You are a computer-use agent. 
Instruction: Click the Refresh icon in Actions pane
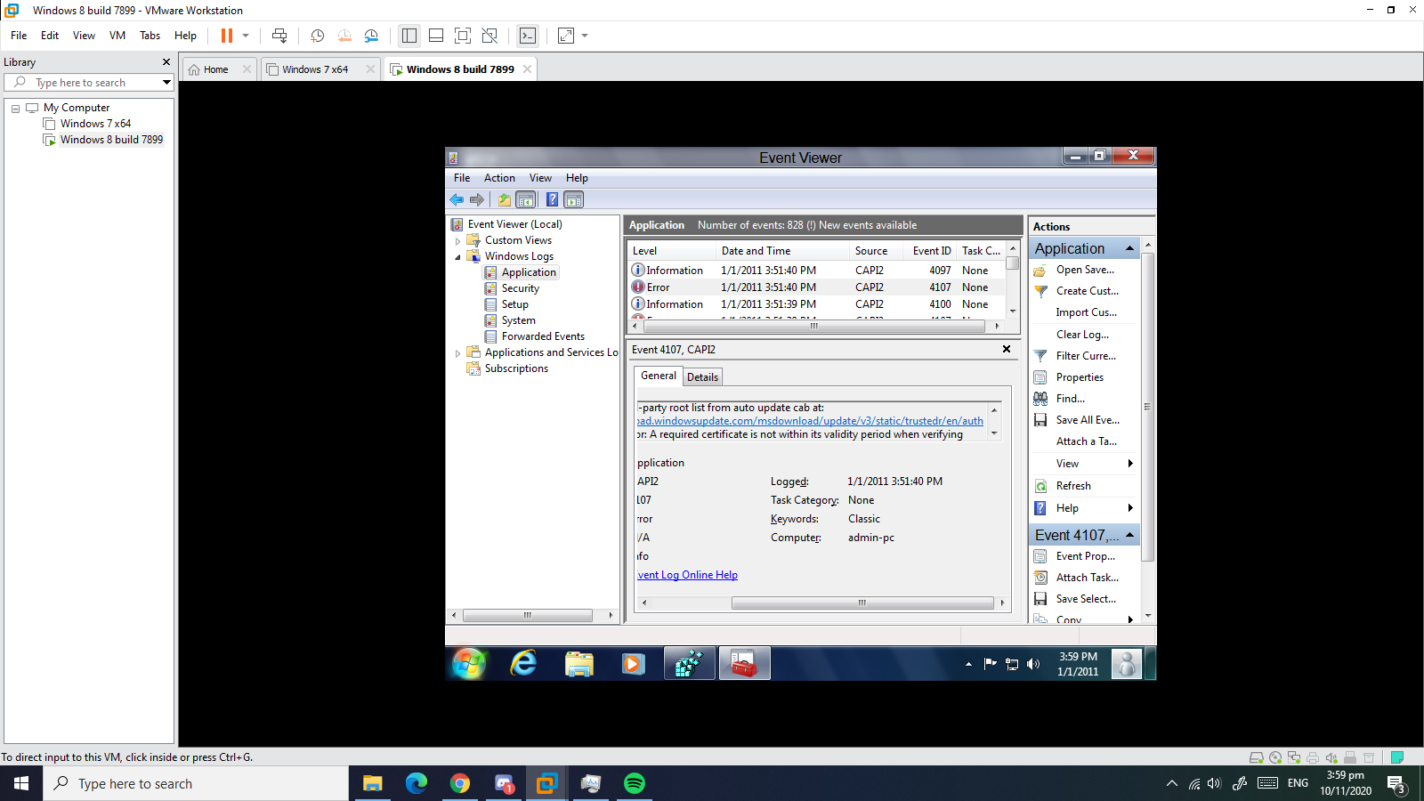click(1040, 486)
